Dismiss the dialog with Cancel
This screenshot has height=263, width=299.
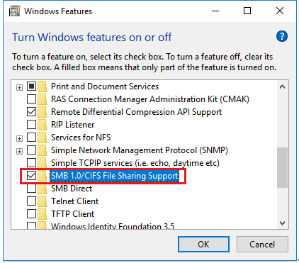click(262, 244)
